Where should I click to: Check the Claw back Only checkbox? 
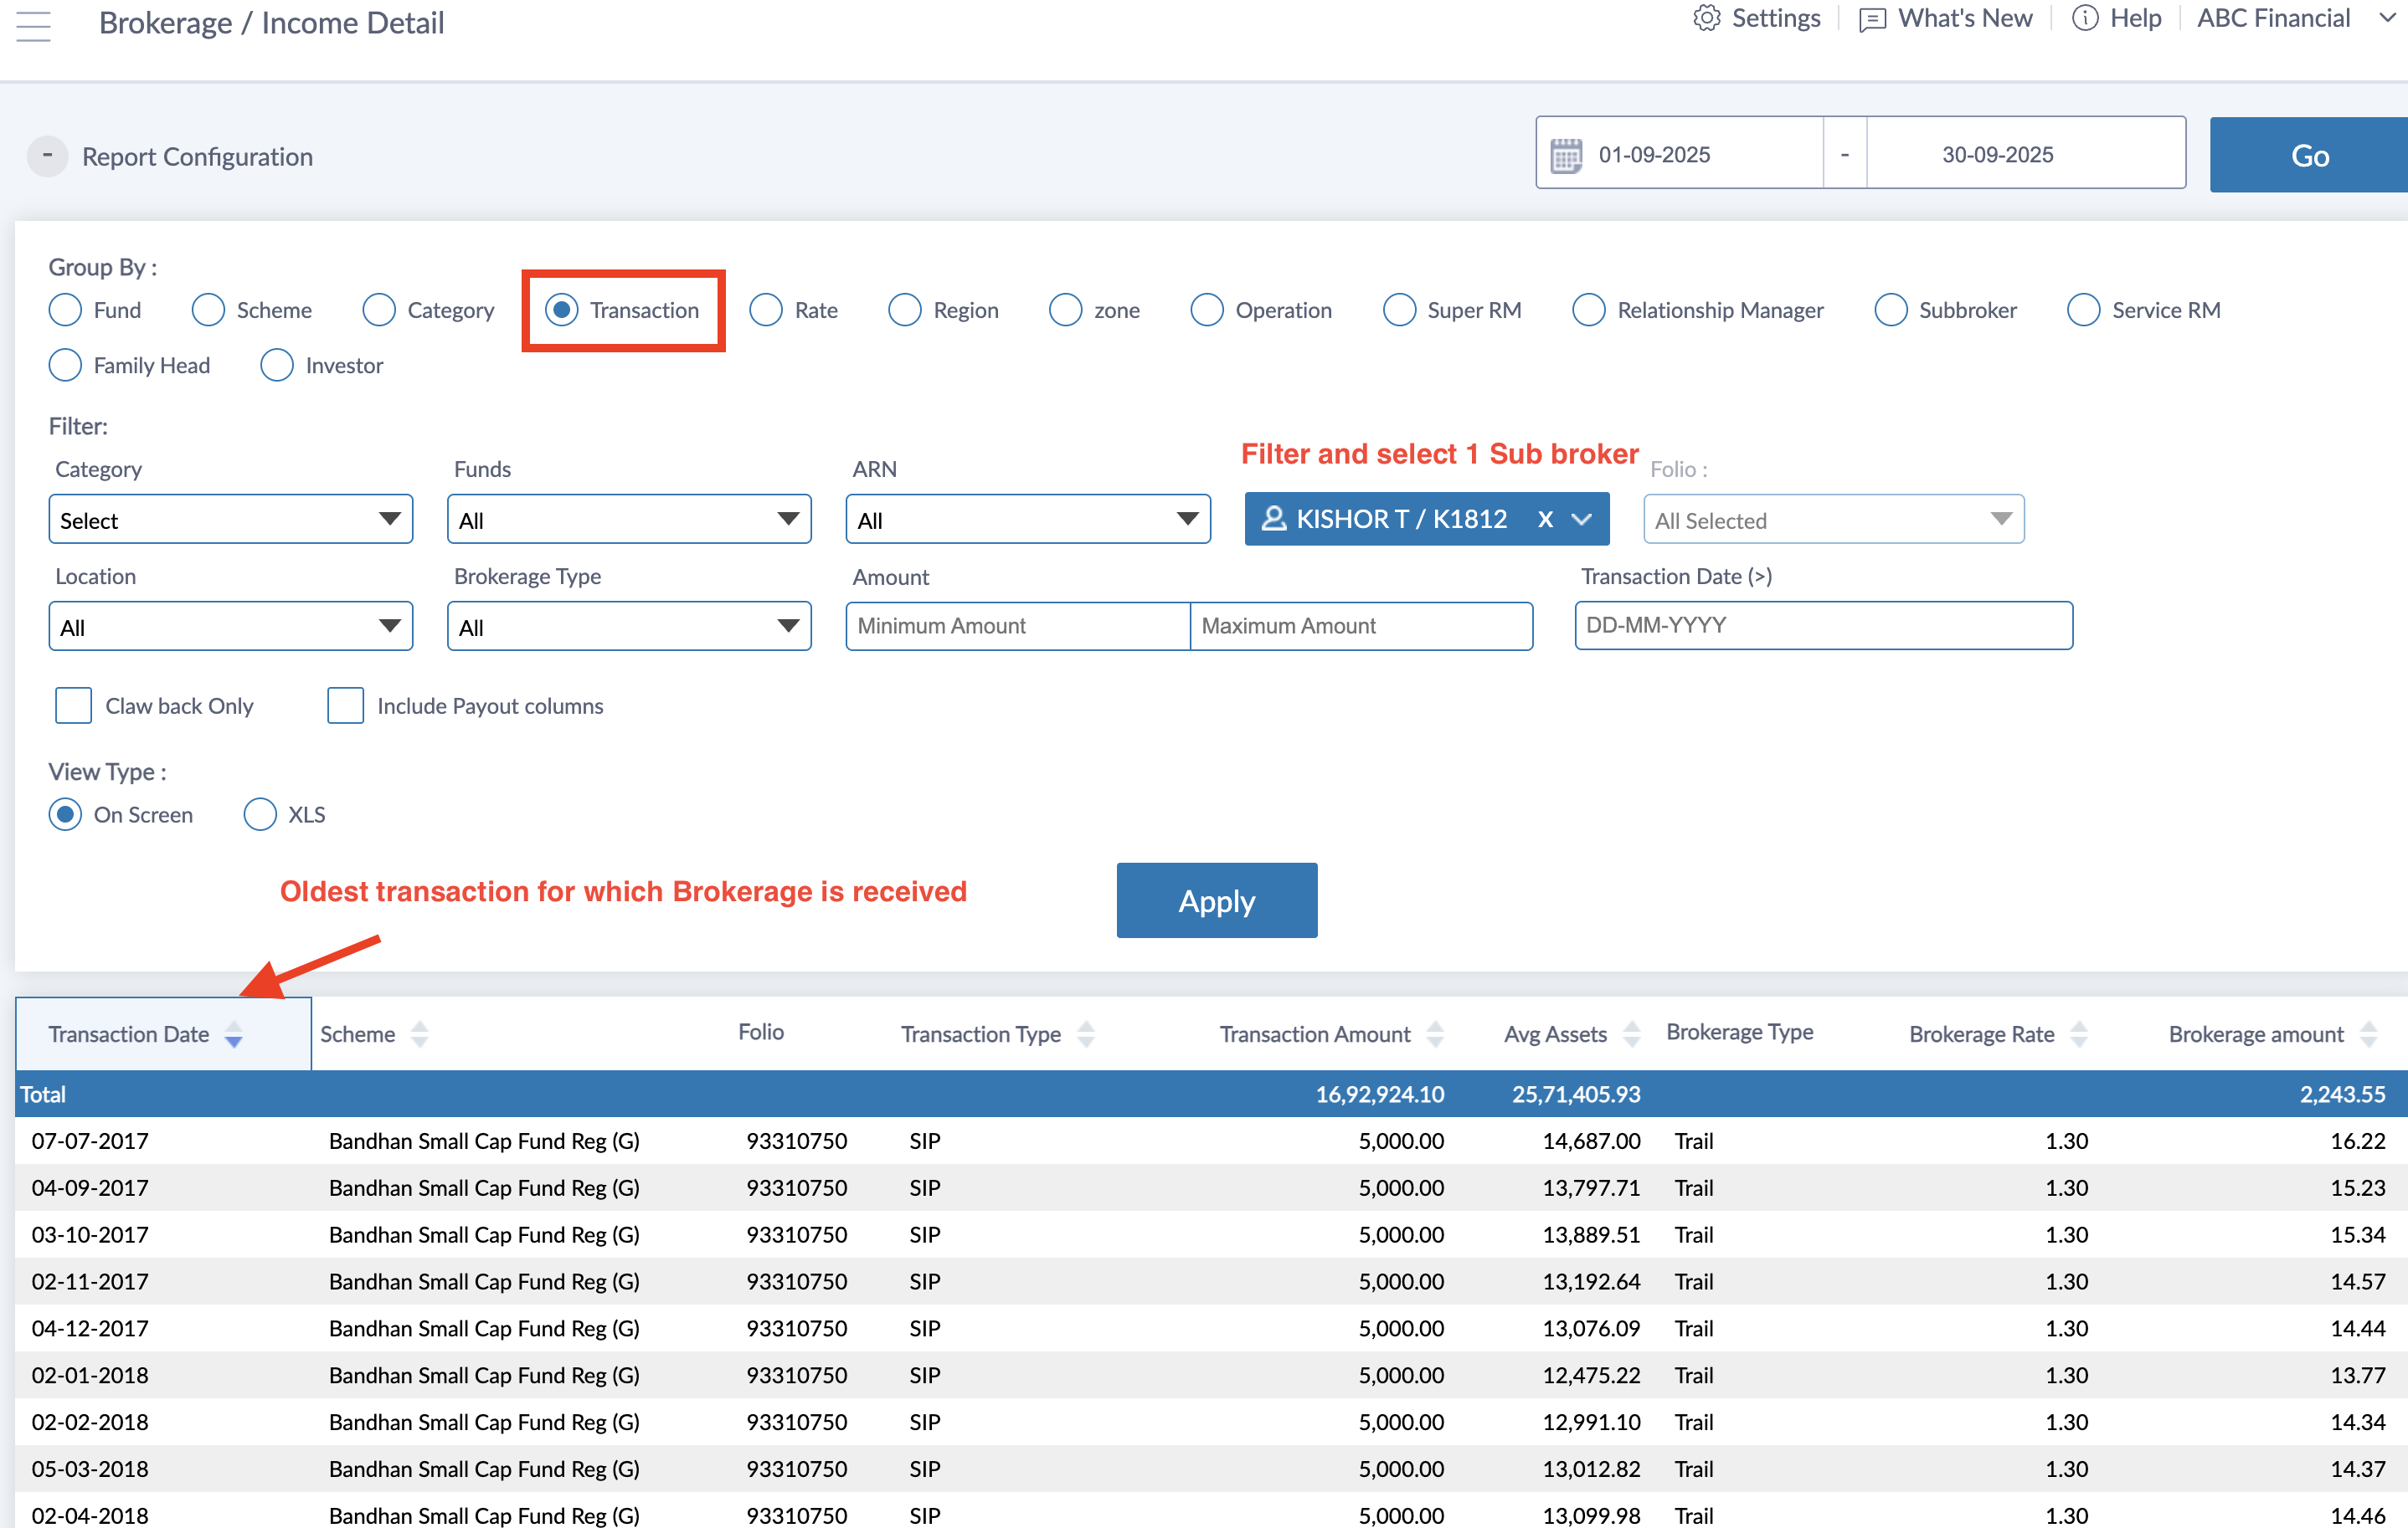(73, 705)
